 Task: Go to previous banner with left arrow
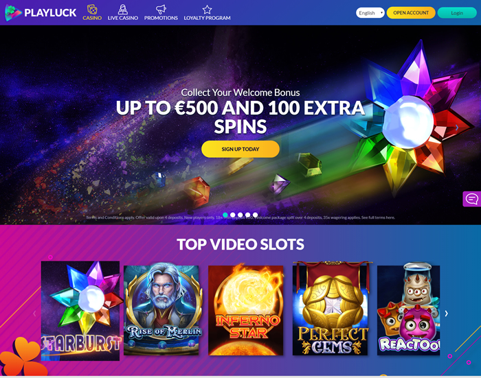24,128
